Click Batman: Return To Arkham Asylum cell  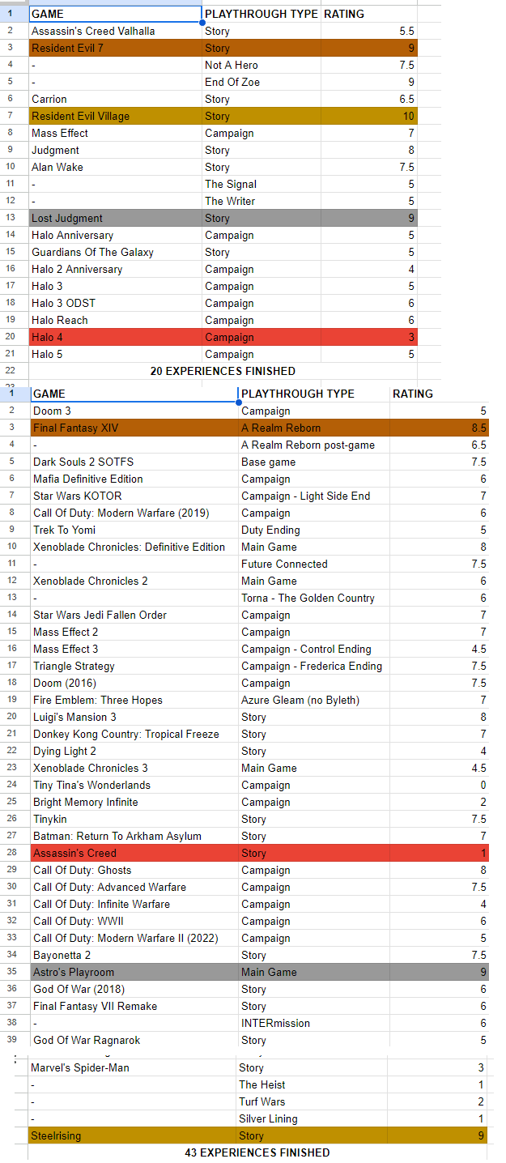pos(134,836)
